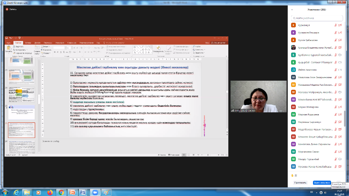Click camera-off icon for Малдар Турсынбай
Viewport: 349px width, 196px height.
(340, 159)
